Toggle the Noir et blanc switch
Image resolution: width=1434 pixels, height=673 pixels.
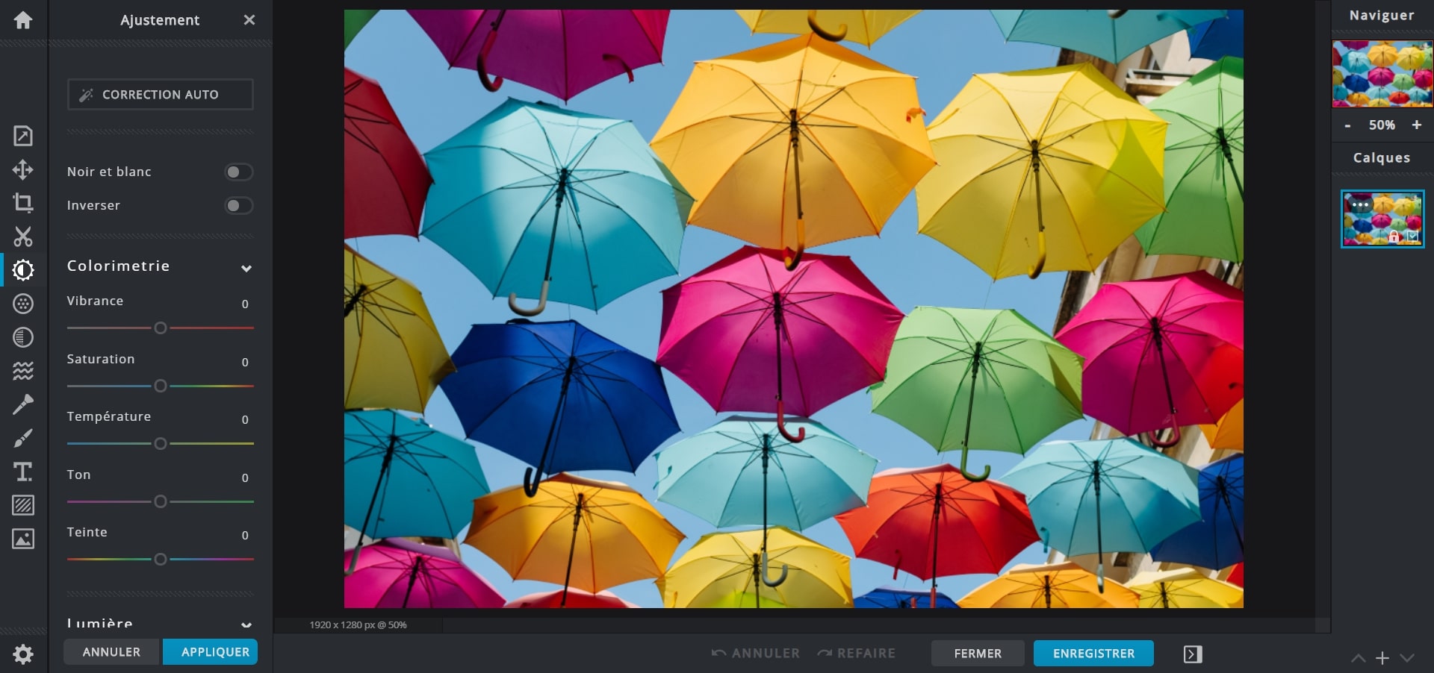239,172
